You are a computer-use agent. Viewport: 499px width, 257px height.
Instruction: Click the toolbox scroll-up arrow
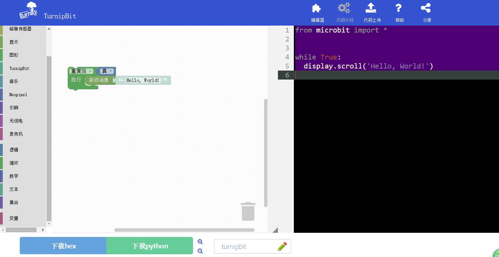(x=49, y=29)
